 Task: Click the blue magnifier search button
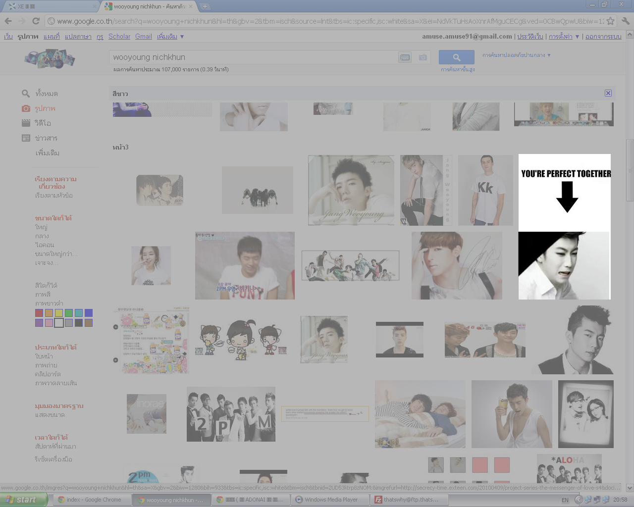coord(456,57)
